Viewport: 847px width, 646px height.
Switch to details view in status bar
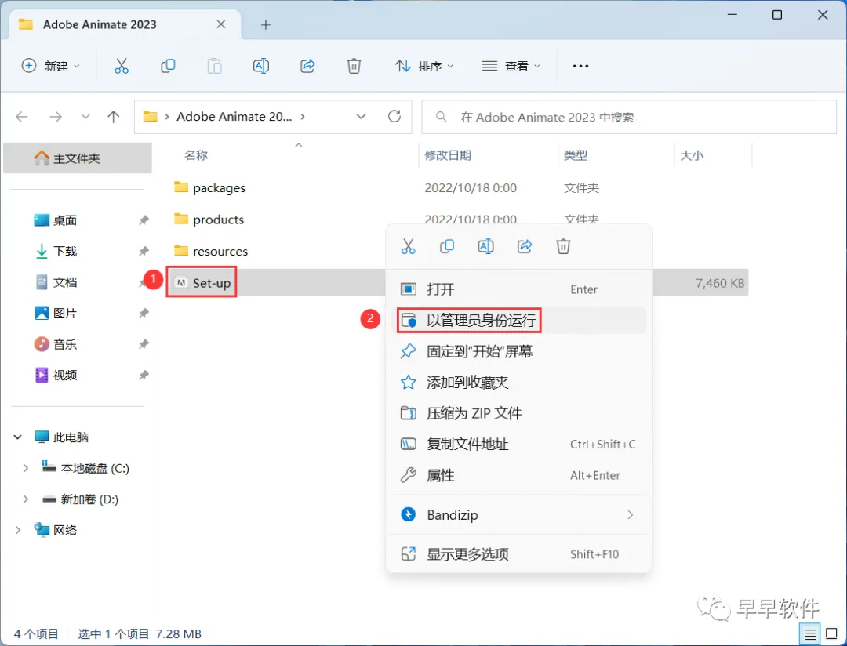[810, 634]
